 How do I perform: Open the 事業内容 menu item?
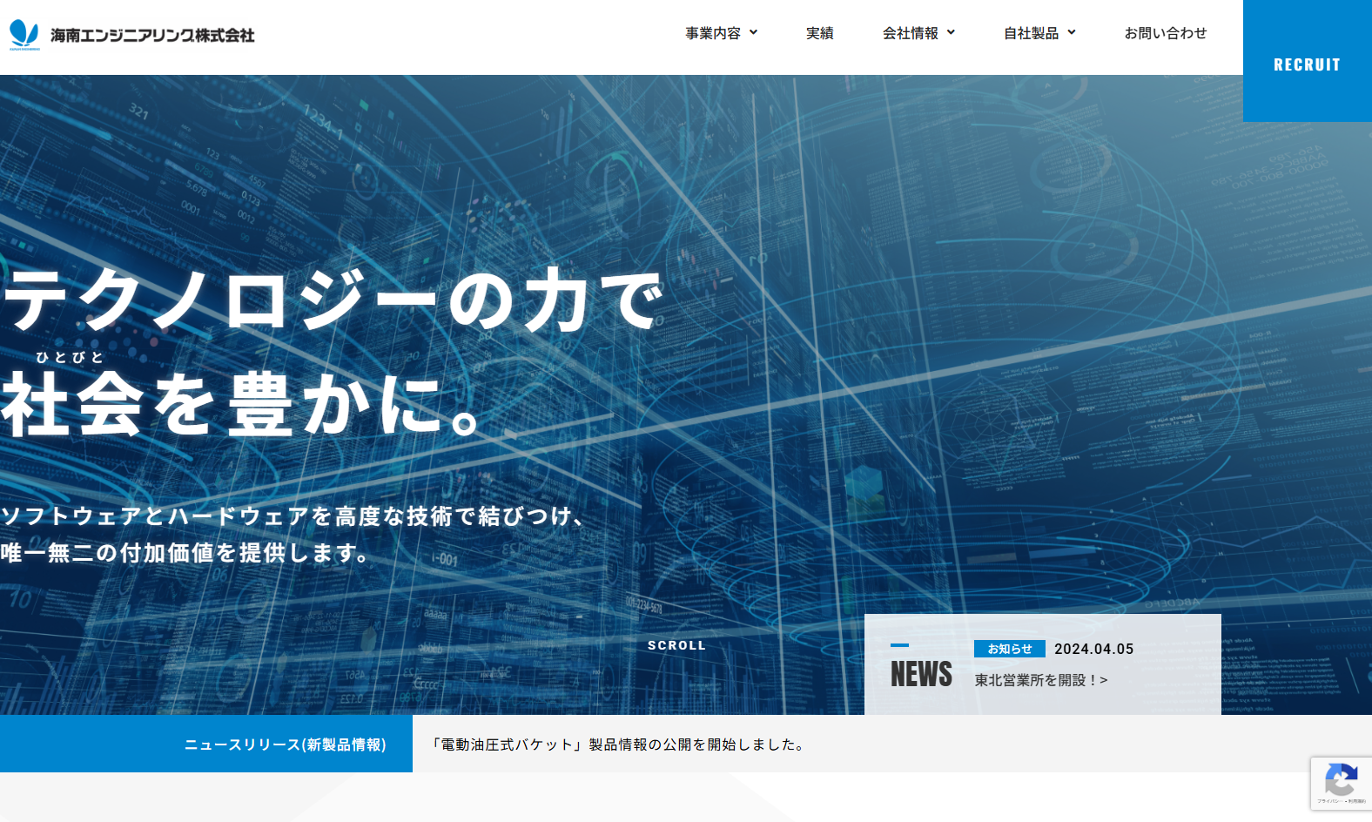coord(712,33)
